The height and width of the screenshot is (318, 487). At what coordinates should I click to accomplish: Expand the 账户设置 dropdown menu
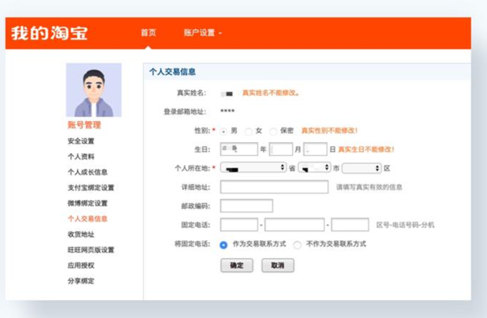(203, 32)
